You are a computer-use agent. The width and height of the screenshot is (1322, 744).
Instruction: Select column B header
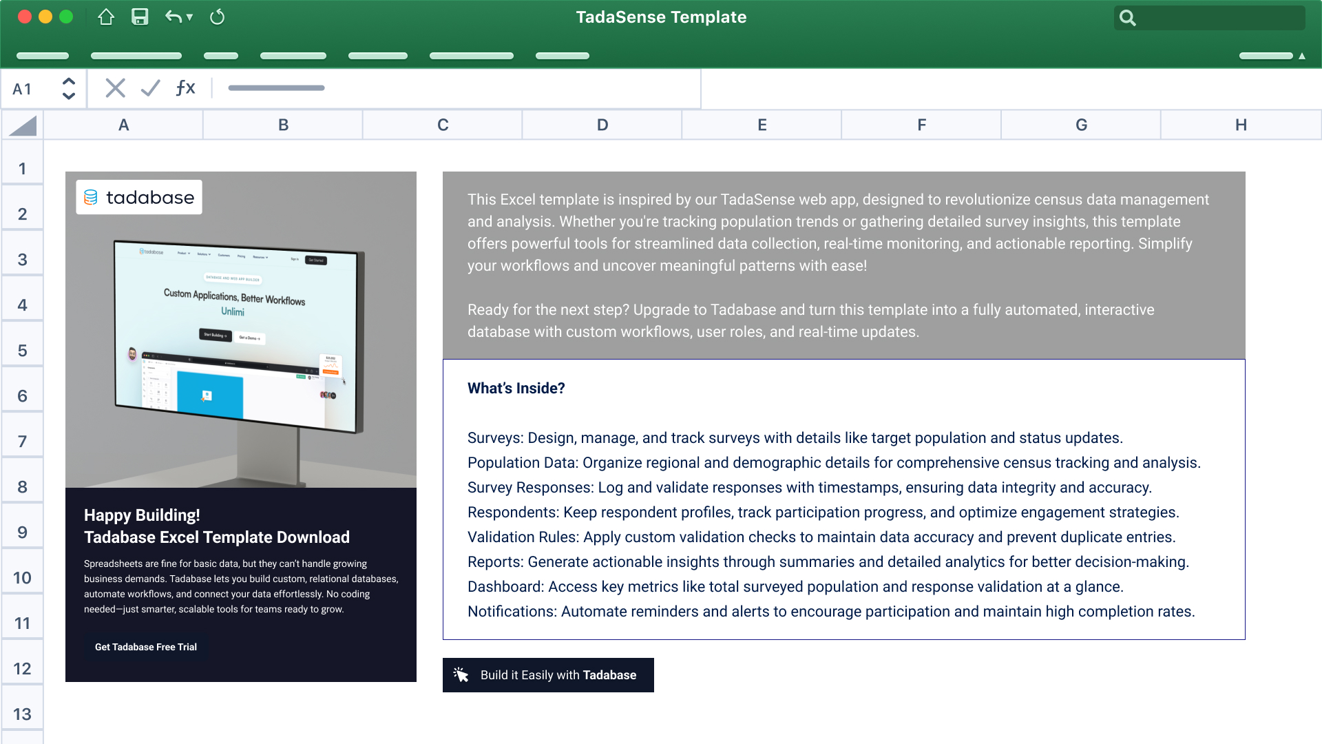[x=283, y=125]
